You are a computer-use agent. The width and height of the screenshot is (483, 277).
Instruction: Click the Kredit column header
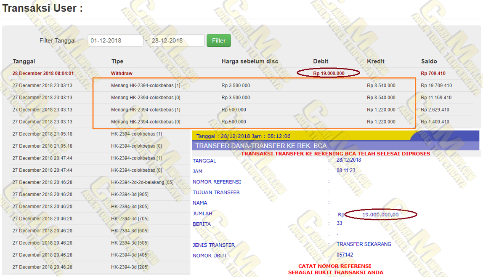tap(376, 61)
